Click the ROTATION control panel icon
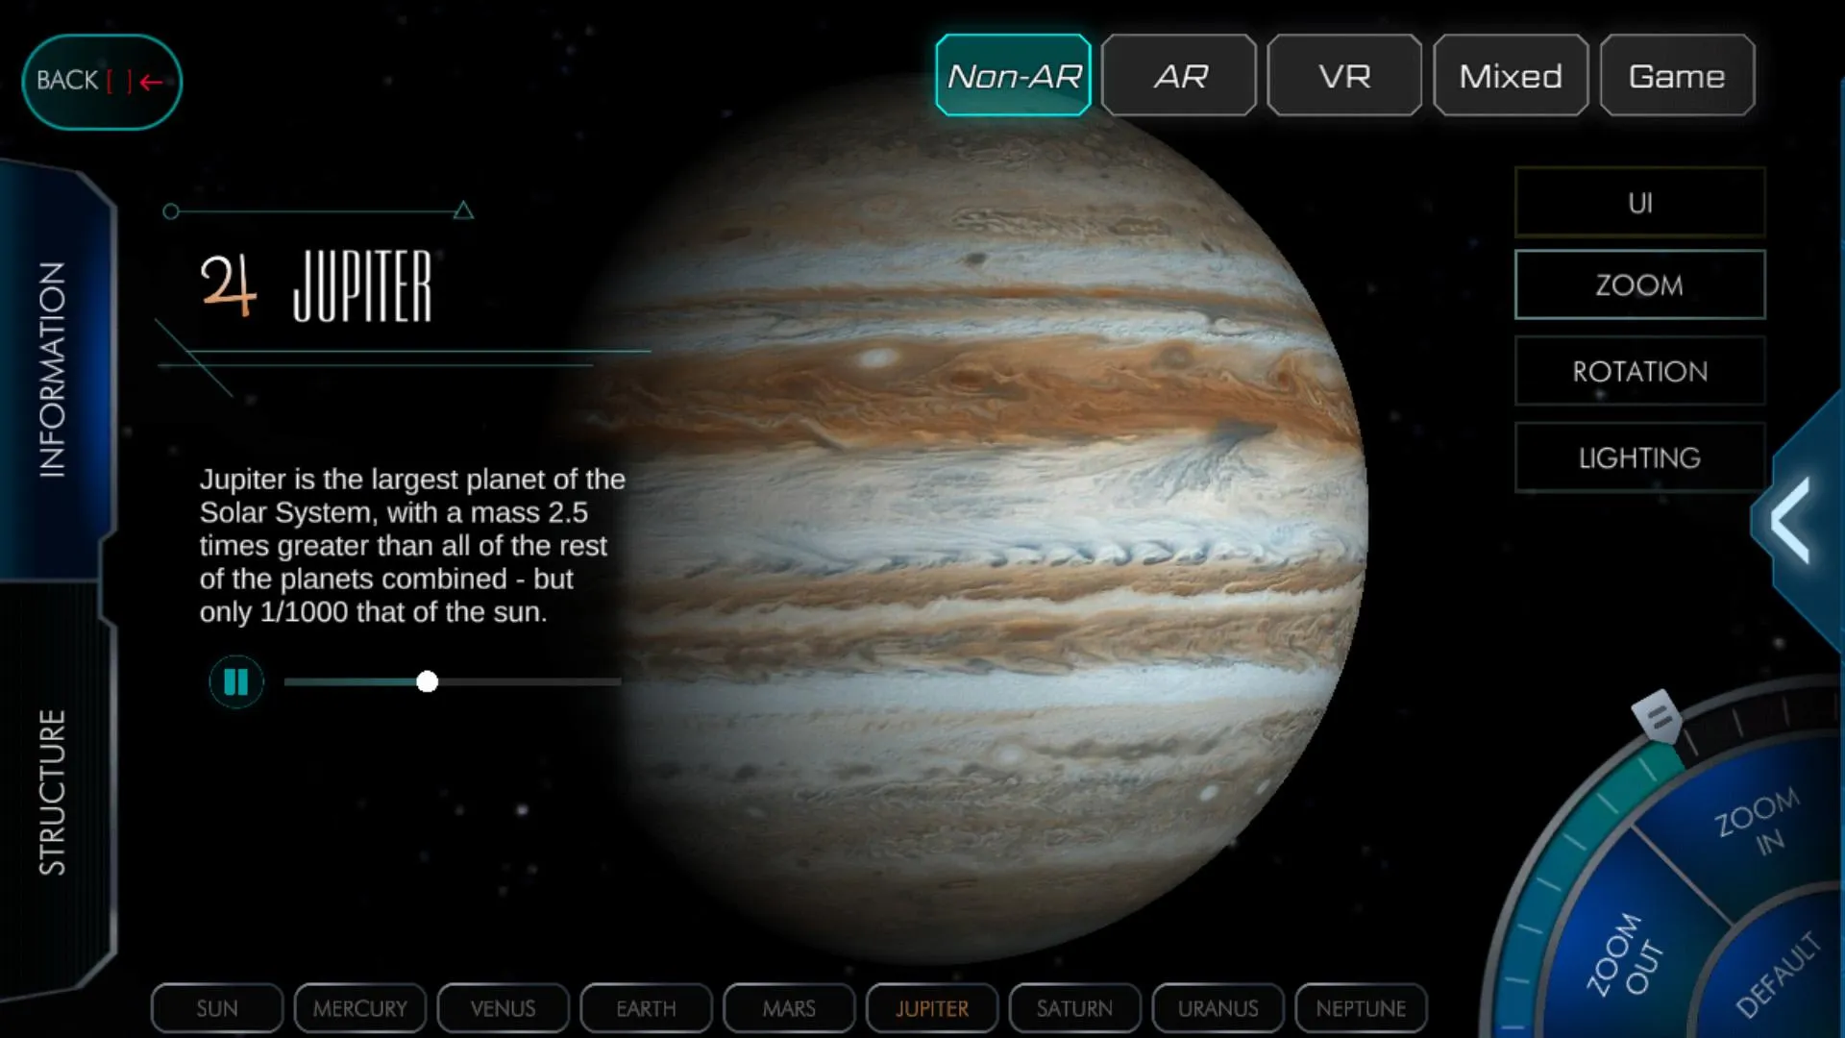The image size is (1845, 1038). (x=1639, y=370)
